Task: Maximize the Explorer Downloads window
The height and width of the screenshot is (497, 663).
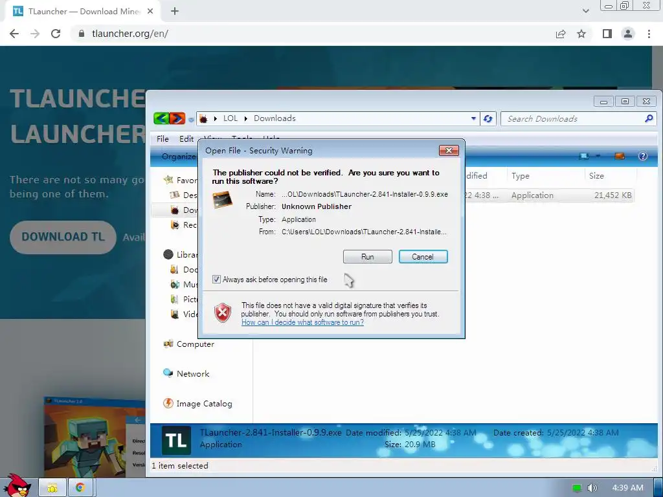Action: [625, 102]
